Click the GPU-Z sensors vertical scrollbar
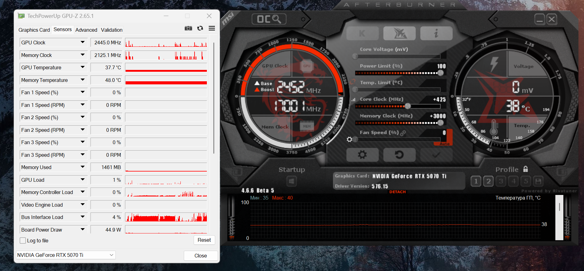This screenshot has height=271, width=584. tap(214, 98)
